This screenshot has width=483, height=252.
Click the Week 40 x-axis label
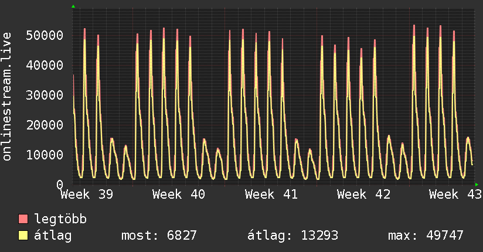[179, 195]
